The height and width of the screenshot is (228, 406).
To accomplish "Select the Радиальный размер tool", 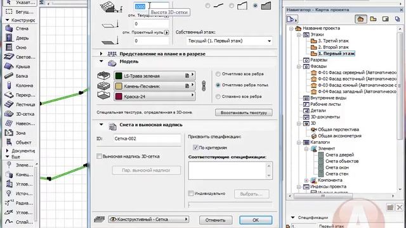I will (x=20, y=203).
